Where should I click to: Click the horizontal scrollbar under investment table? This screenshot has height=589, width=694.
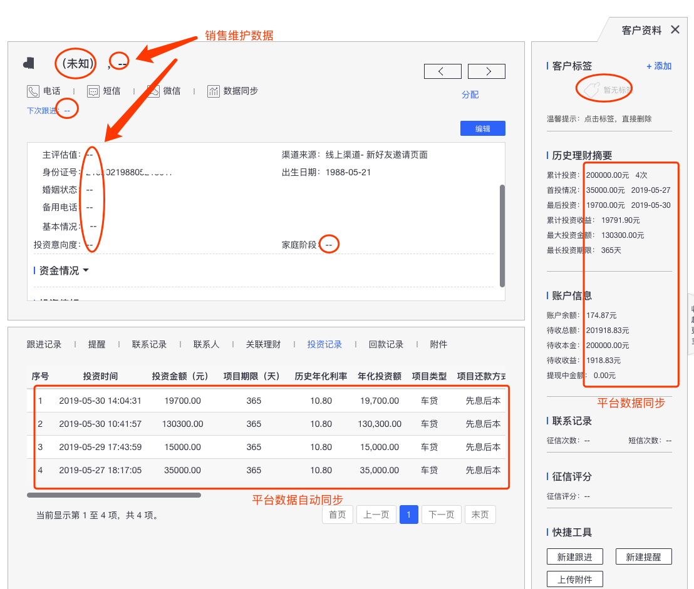pyautogui.click(x=114, y=495)
